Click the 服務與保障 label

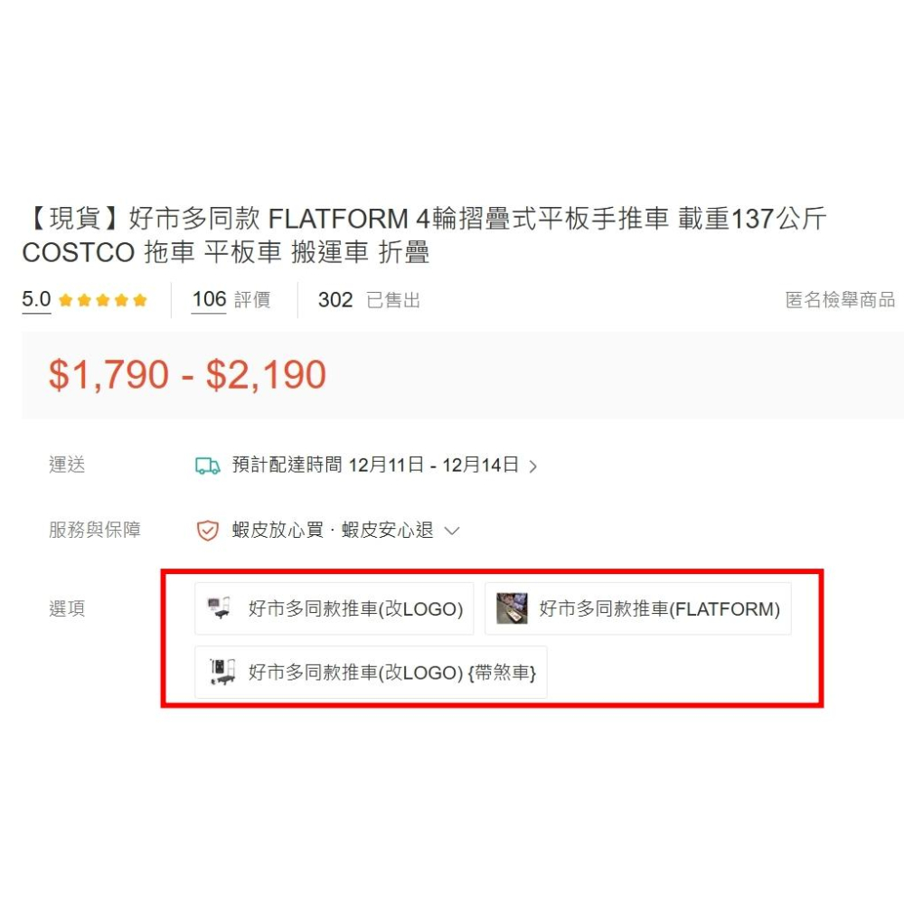point(95,531)
